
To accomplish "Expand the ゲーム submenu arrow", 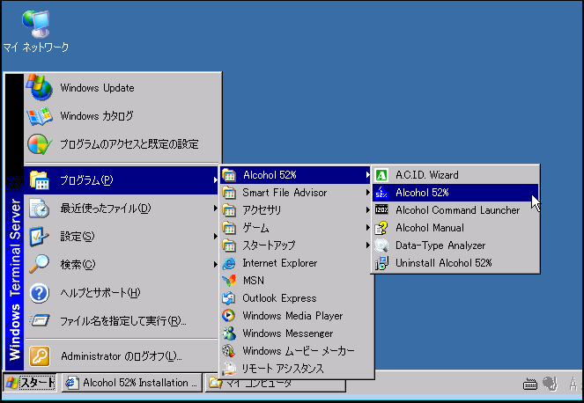I will click(367, 228).
